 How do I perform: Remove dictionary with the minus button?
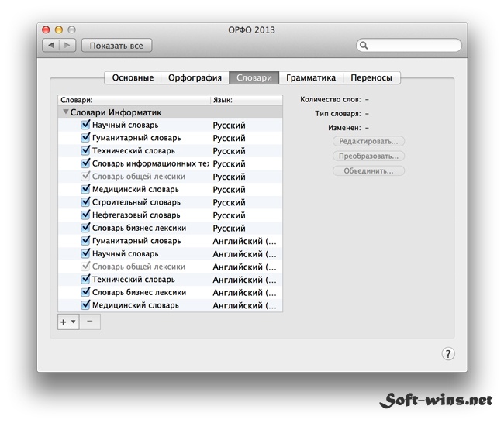click(x=90, y=322)
